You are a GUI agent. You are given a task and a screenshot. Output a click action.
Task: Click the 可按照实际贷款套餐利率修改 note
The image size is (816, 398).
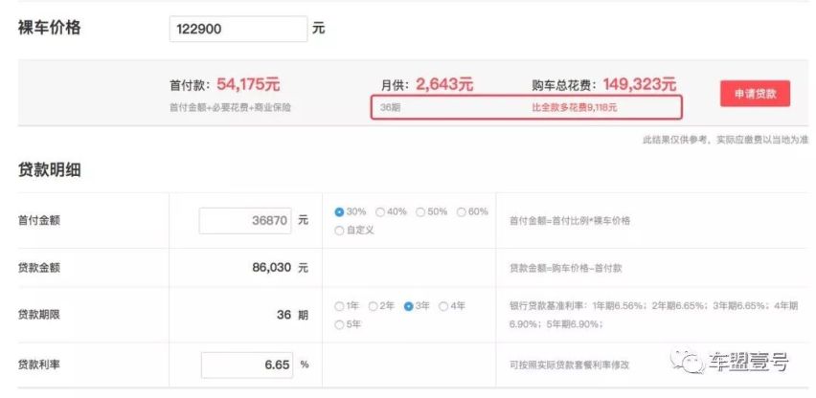tap(569, 365)
